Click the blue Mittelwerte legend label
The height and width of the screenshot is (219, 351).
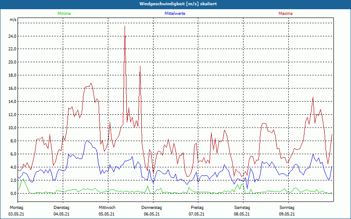(175, 14)
